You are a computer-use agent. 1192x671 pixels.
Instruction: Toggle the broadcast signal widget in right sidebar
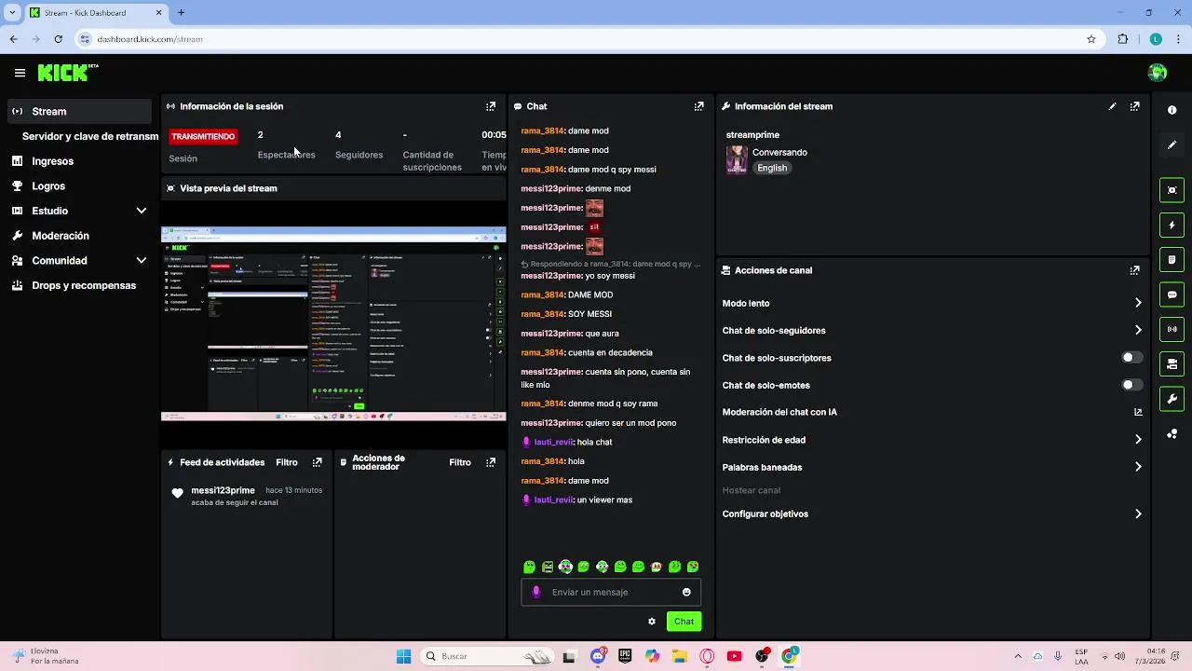click(1172, 329)
